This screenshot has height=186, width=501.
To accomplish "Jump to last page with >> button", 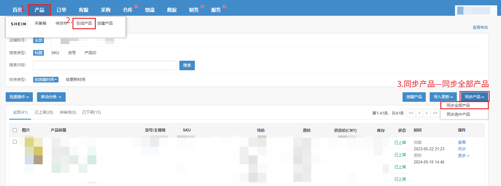I will pos(435,113).
